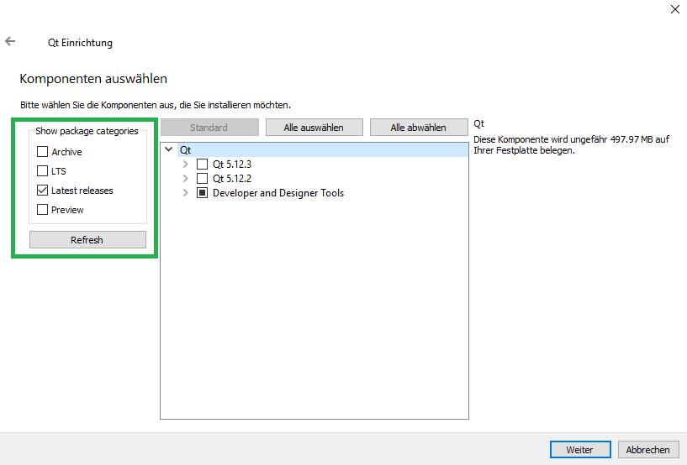Select the Qt root row label

[185, 150]
